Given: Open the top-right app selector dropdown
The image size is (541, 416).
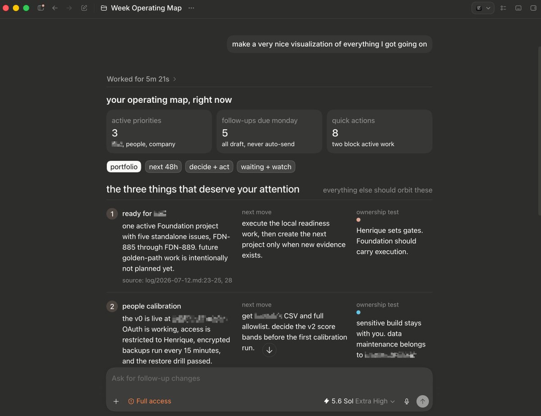Looking at the screenshot, I should pyautogui.click(x=483, y=8).
